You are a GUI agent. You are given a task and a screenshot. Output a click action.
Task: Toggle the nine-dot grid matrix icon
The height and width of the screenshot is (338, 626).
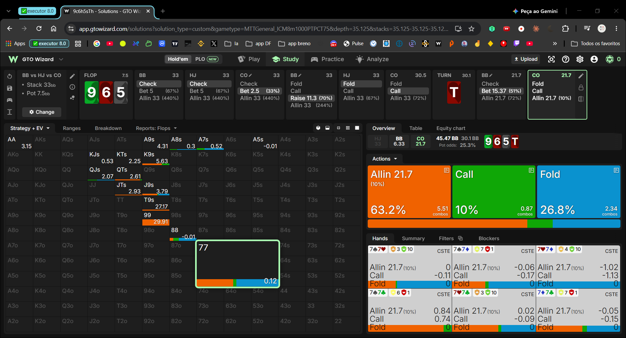pyautogui.click(x=348, y=128)
